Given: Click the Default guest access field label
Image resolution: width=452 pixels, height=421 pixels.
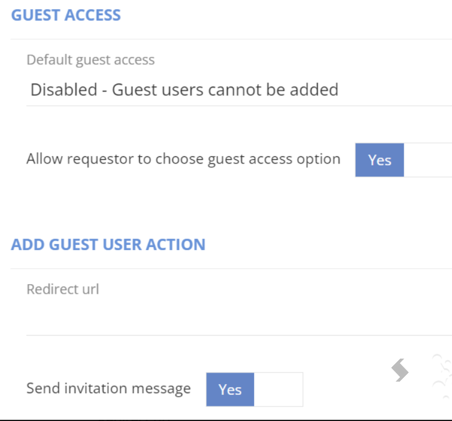Looking at the screenshot, I should [91, 60].
